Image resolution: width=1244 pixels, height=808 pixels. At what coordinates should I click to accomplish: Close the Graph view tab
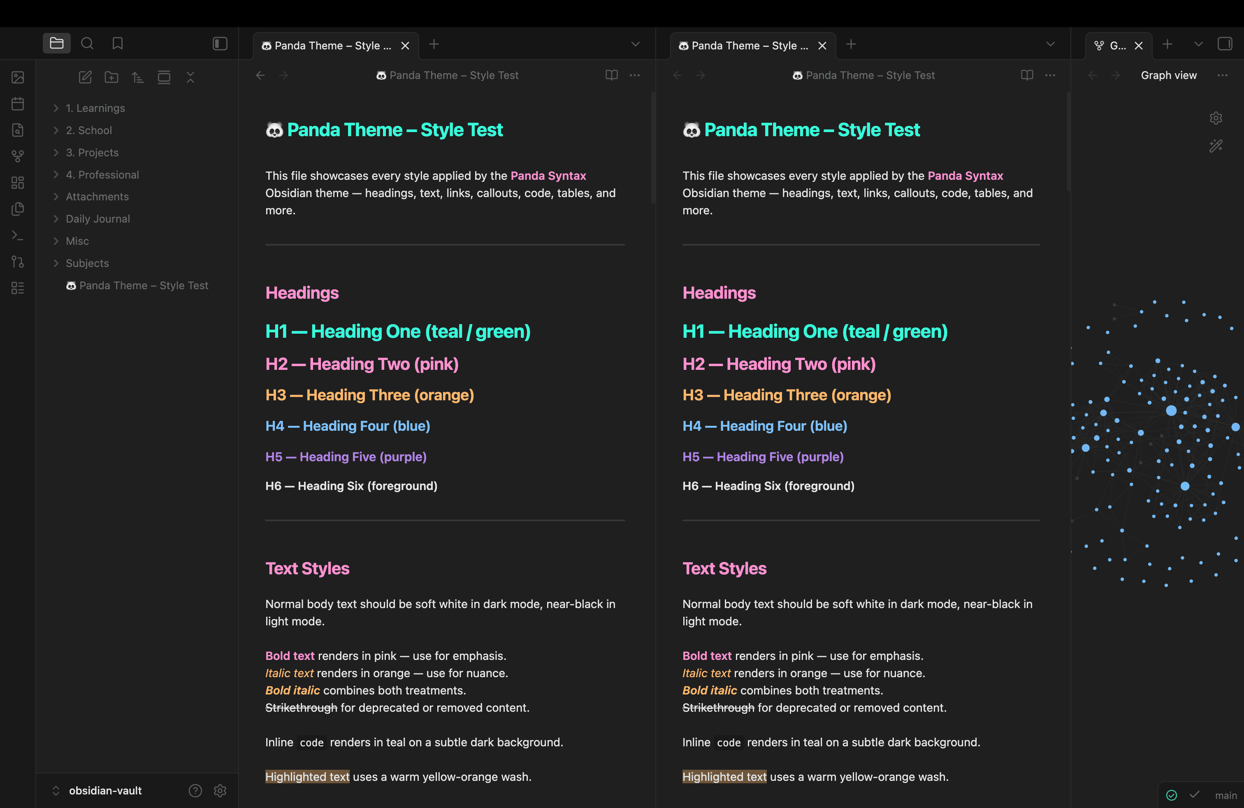coord(1138,46)
